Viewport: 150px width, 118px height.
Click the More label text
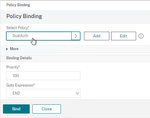tap(14, 49)
